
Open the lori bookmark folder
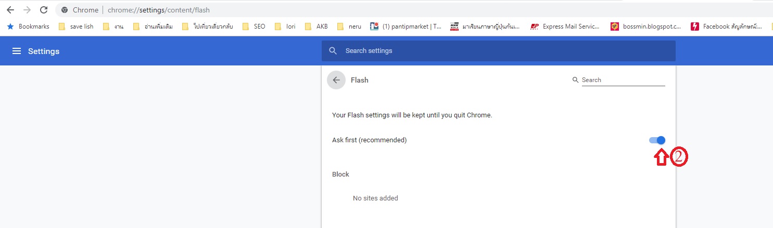(285, 26)
